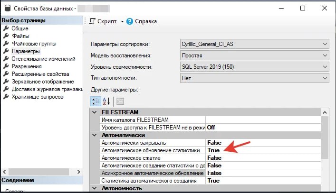Sort properties alphabetically with A-Z icon
This screenshot has width=336, height=193.
[x=106, y=101]
